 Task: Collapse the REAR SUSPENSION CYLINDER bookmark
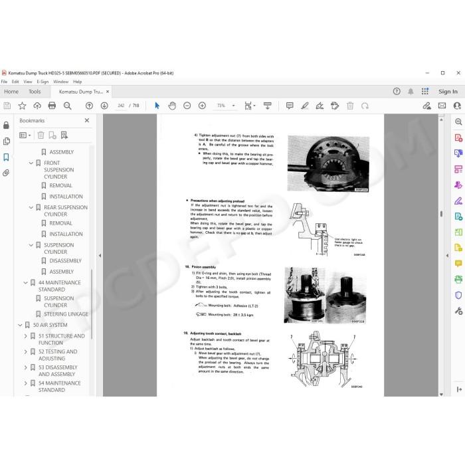point(31,207)
